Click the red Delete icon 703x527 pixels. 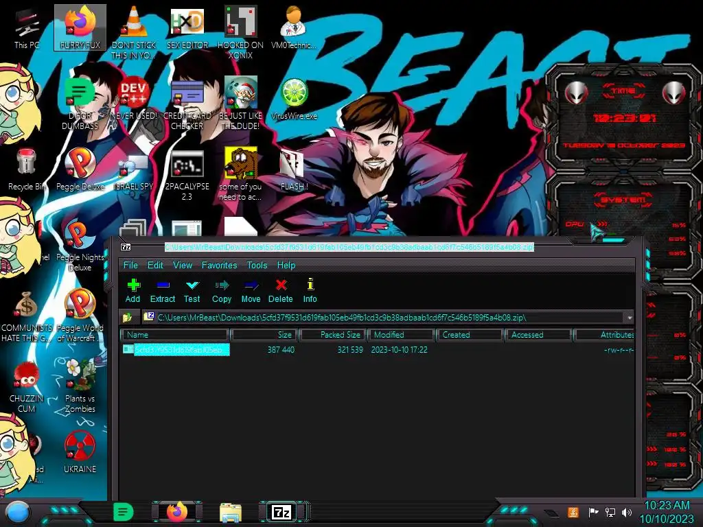point(281,291)
